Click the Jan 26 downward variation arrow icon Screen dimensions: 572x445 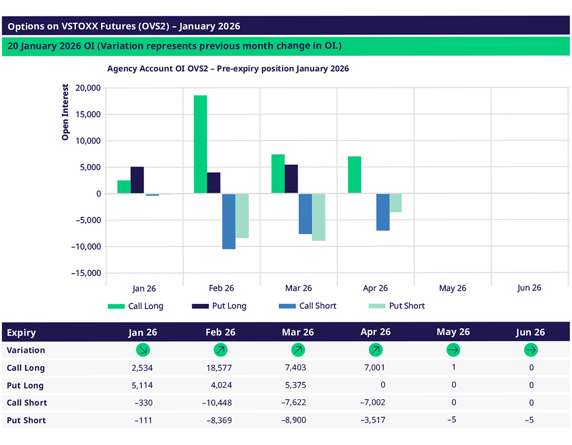pos(144,351)
